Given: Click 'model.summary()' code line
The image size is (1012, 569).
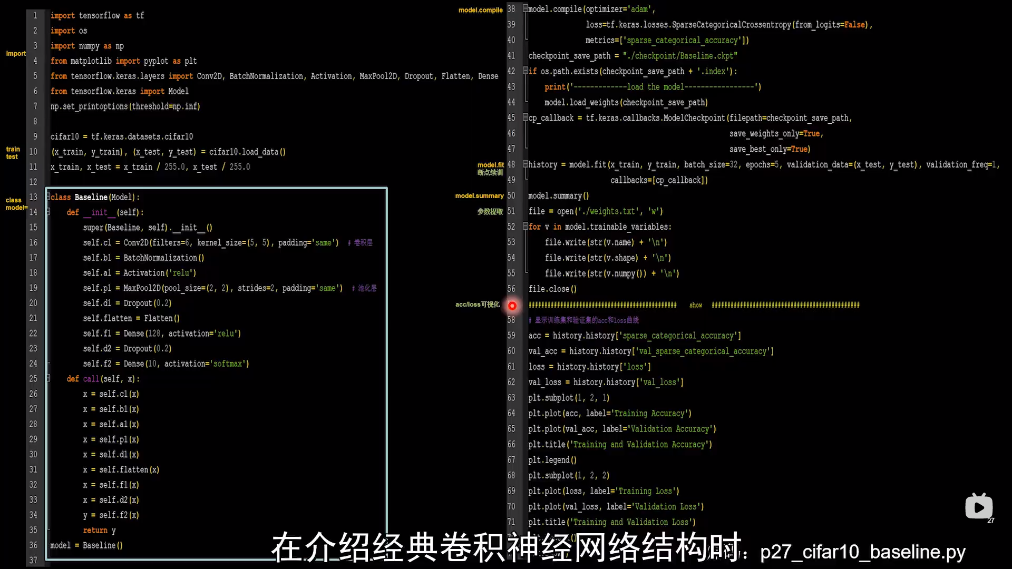Looking at the screenshot, I should pyautogui.click(x=559, y=195).
